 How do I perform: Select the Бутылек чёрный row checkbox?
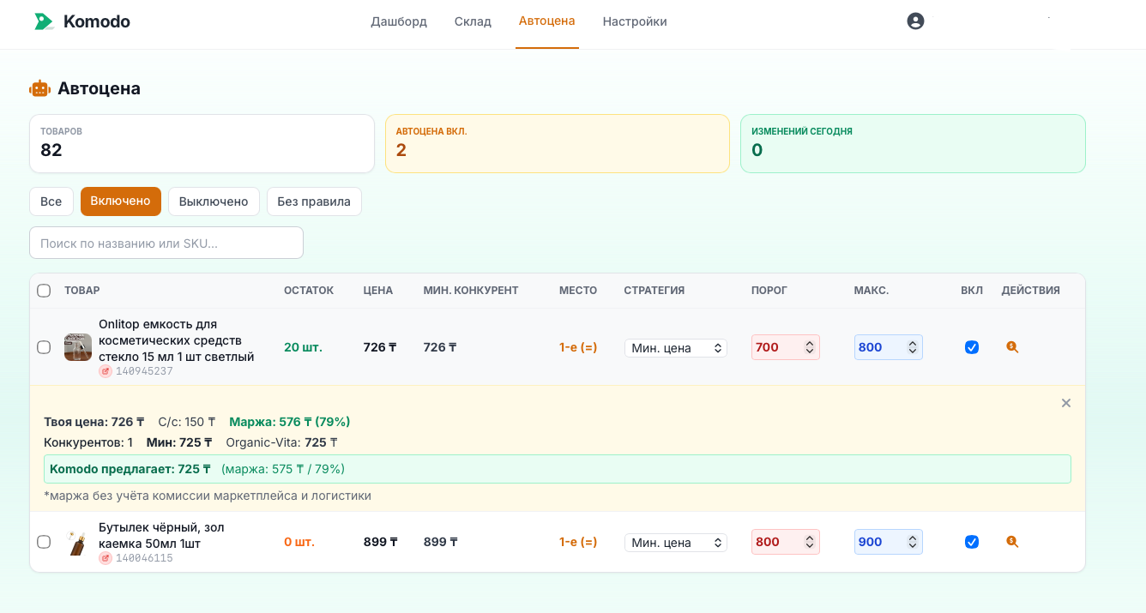click(x=44, y=542)
